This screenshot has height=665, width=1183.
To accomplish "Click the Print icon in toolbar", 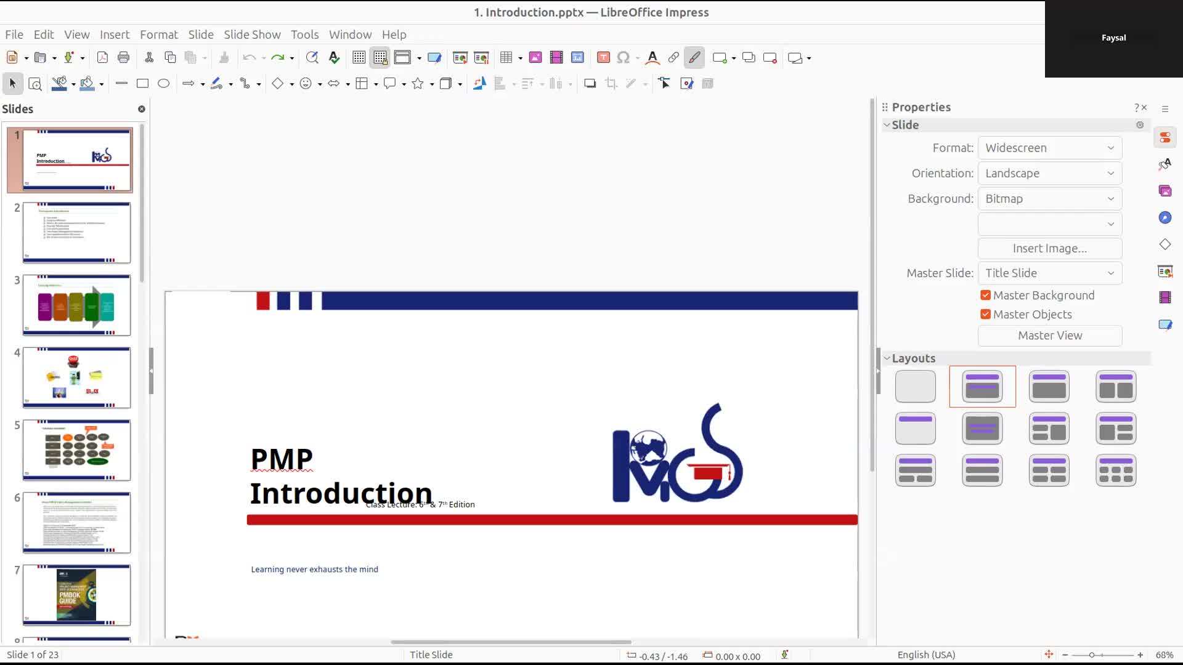I will pyautogui.click(x=123, y=57).
